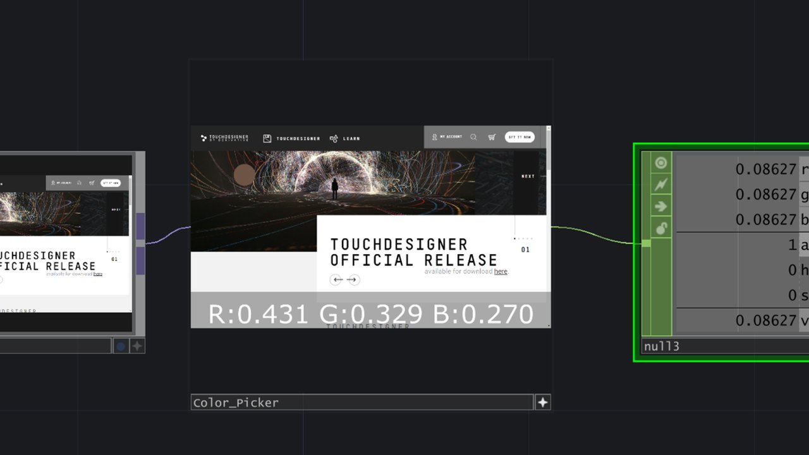Click the light green input connector on null3
Screen dimensions: 809x455
click(646, 243)
